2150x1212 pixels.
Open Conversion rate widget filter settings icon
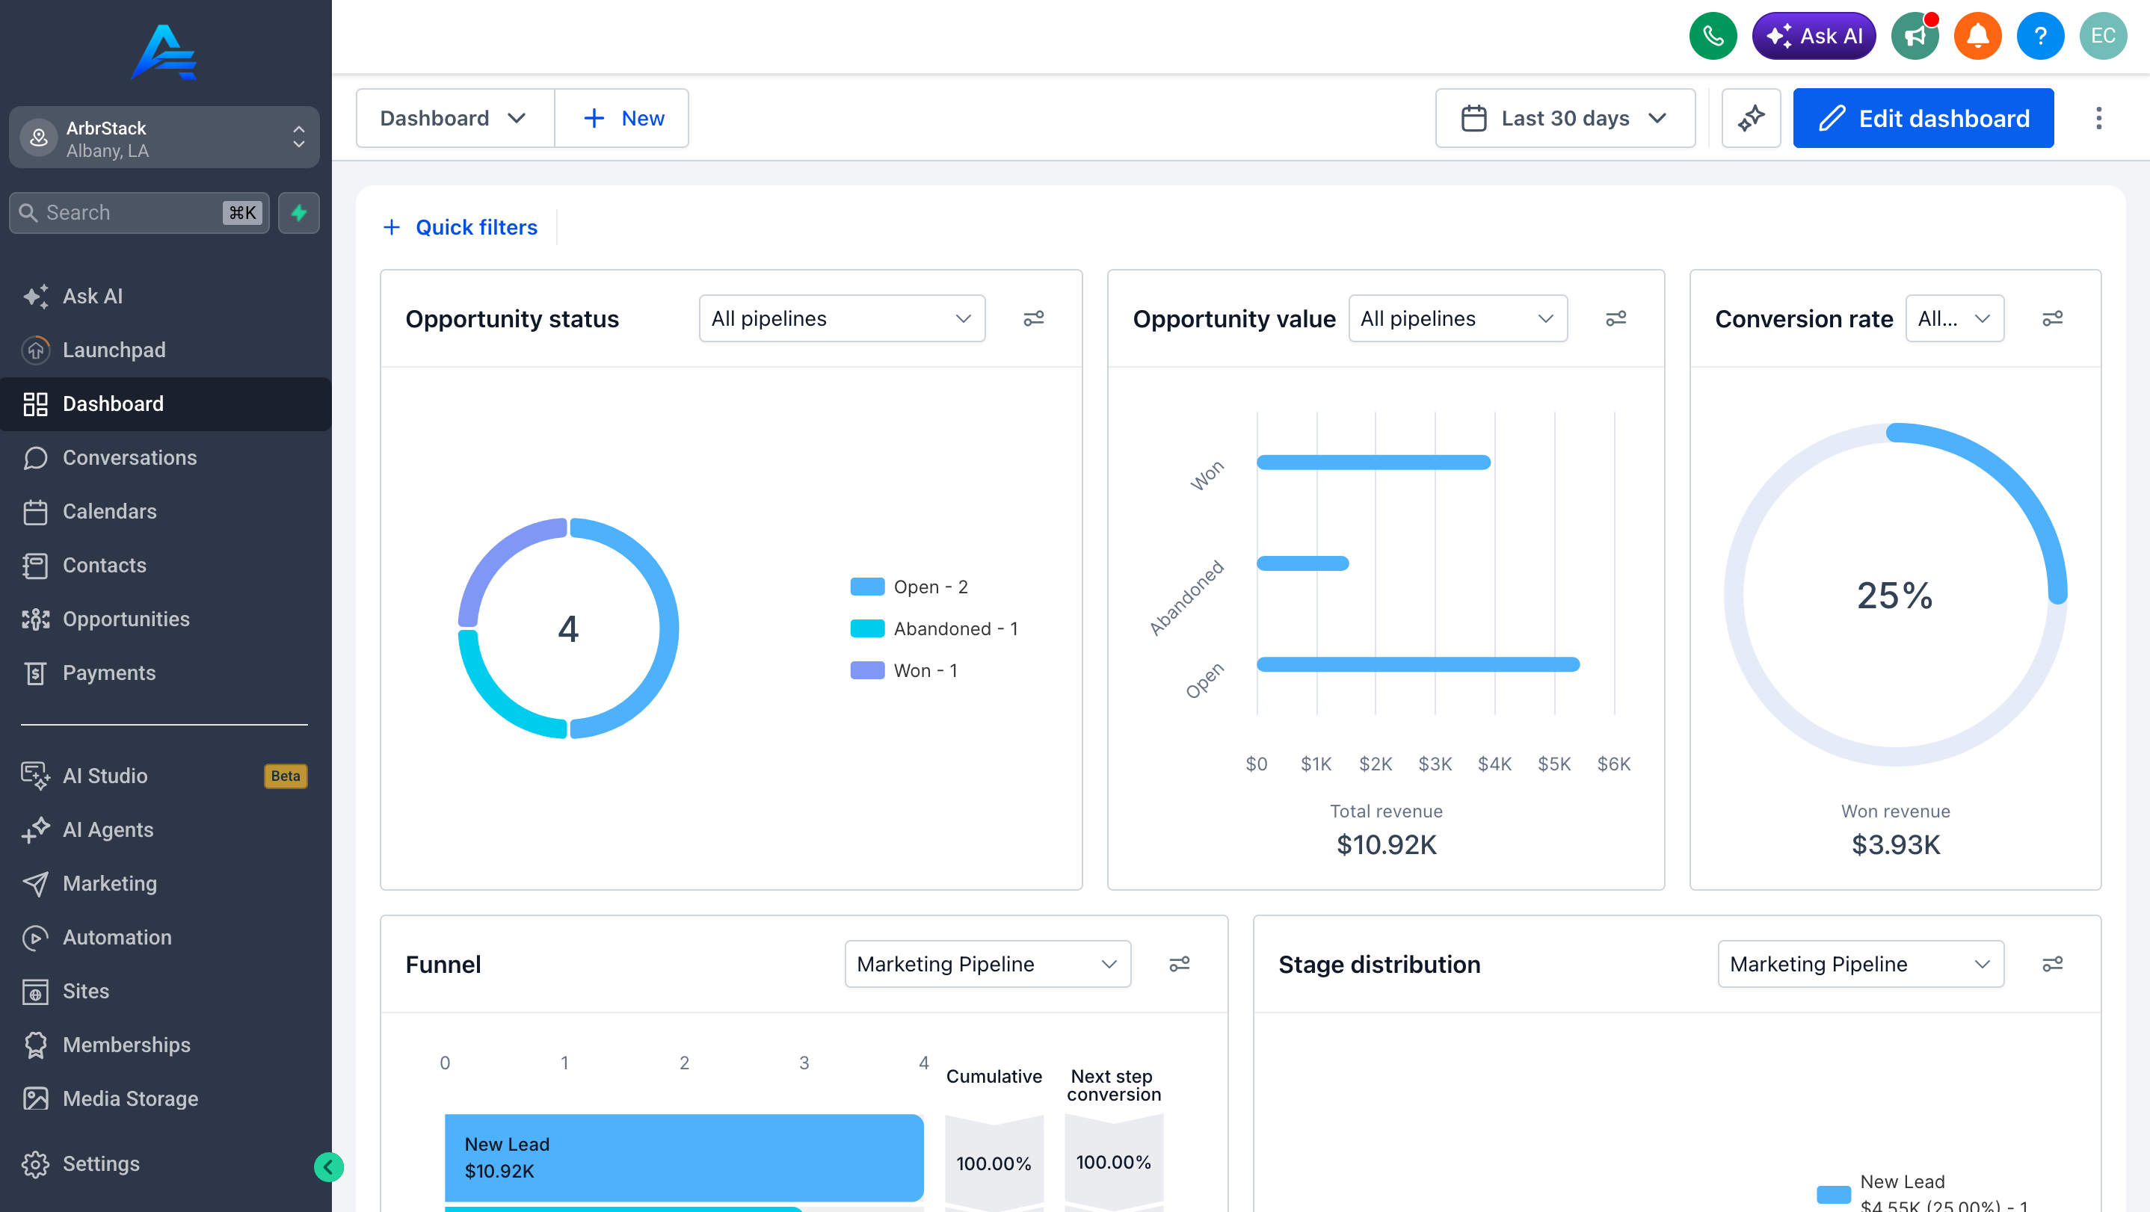(2052, 318)
